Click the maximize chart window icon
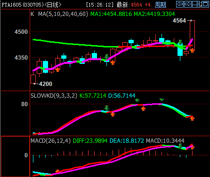This screenshot has width=210, height=177. tap(205, 4)
